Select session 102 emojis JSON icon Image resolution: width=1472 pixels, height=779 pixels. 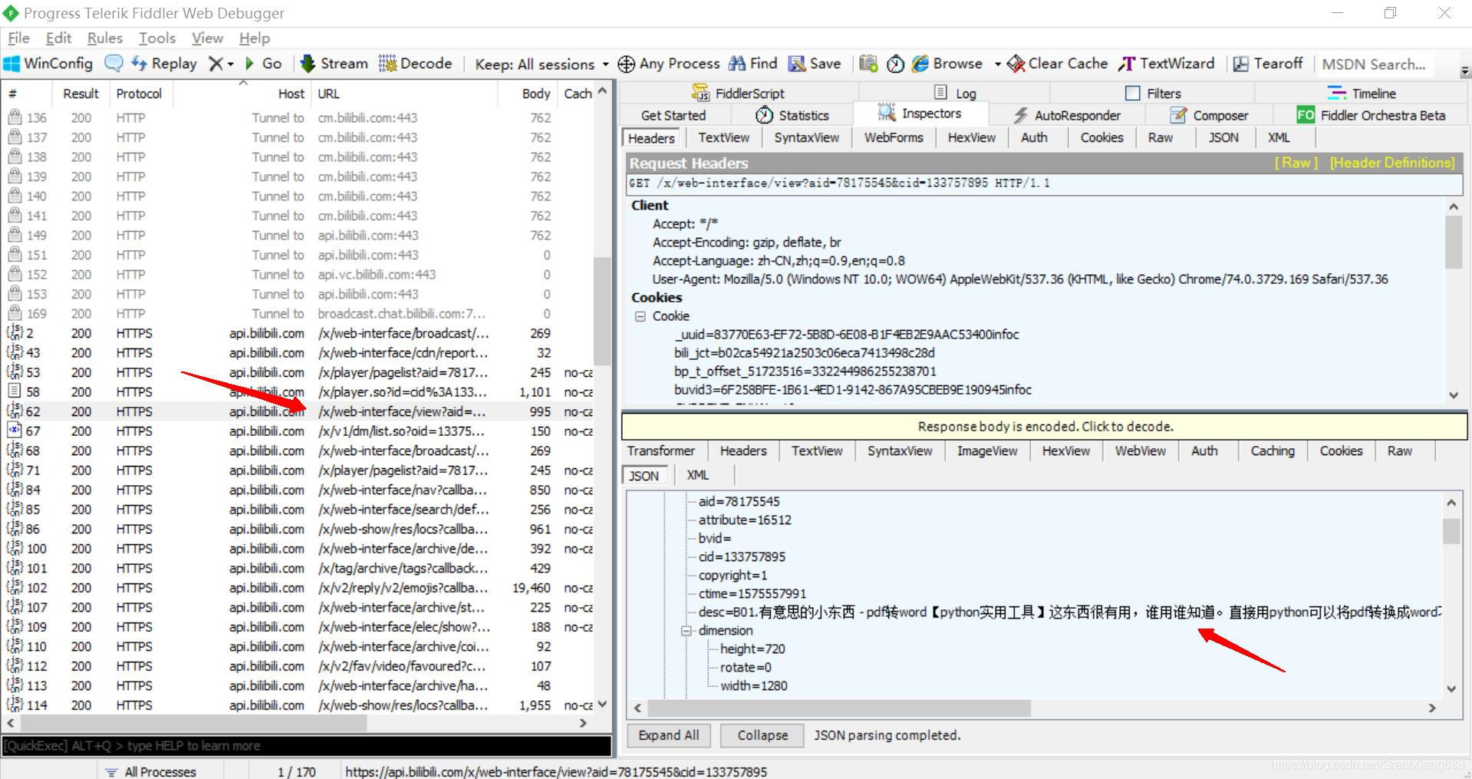click(15, 588)
